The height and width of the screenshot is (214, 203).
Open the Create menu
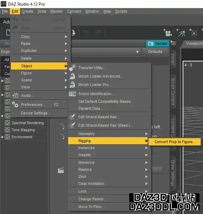point(28,11)
